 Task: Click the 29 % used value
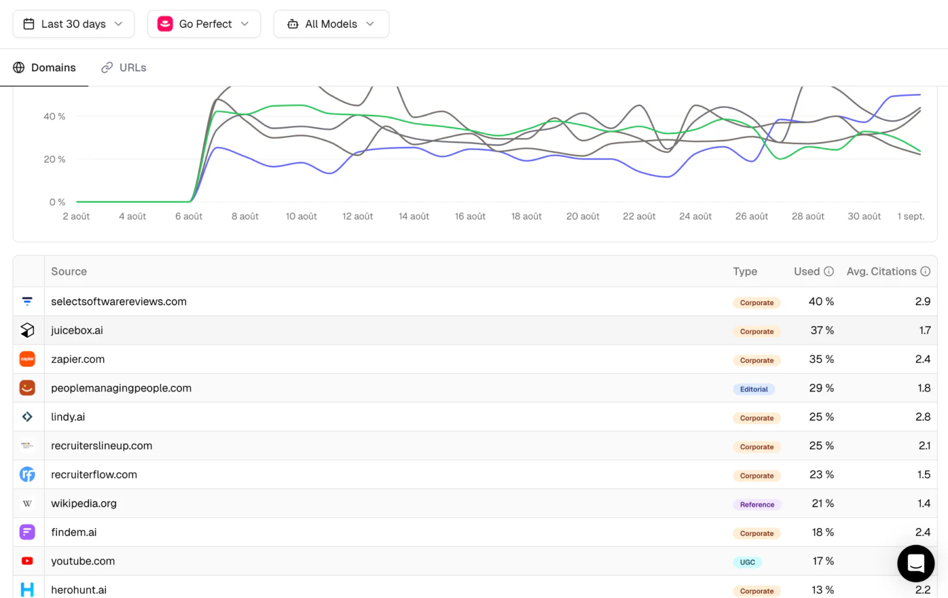pyautogui.click(x=822, y=388)
